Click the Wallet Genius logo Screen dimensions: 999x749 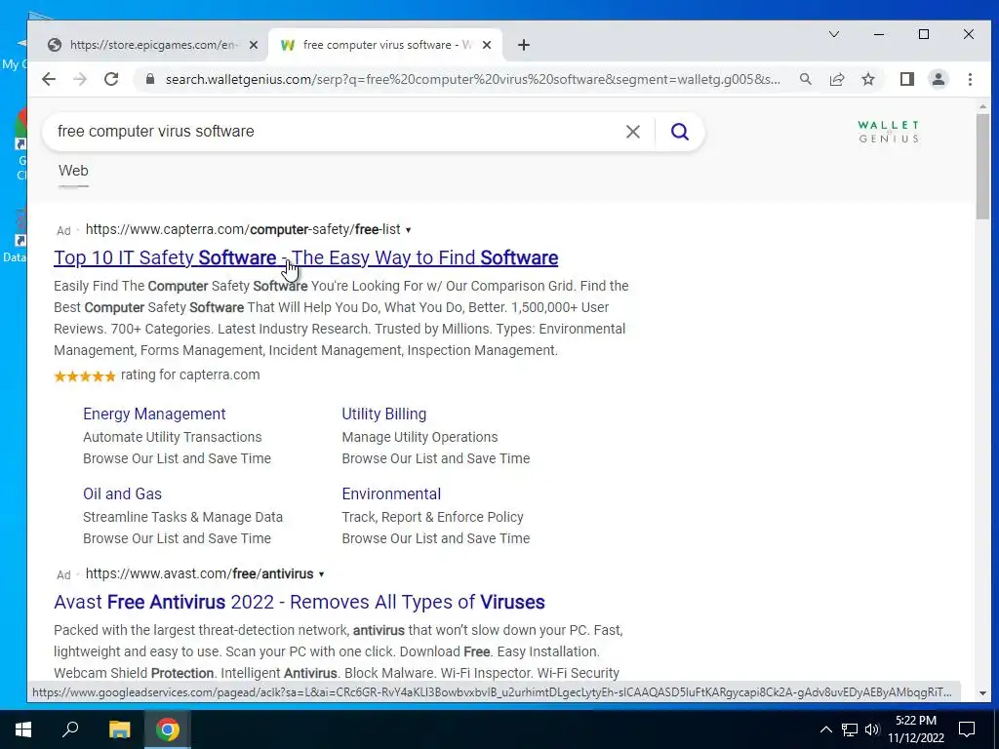[888, 132]
